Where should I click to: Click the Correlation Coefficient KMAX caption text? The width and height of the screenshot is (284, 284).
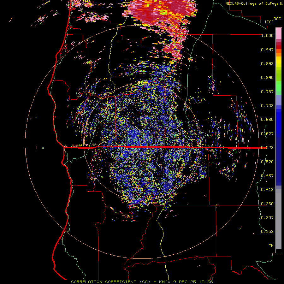142,282
